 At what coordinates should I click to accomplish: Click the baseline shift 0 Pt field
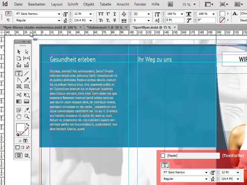(x=175, y=20)
